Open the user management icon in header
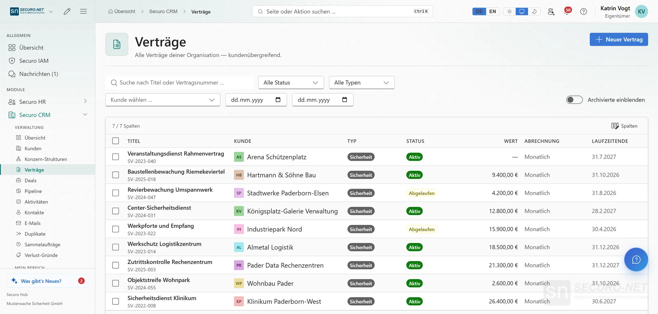The height and width of the screenshot is (314, 658). (551, 11)
